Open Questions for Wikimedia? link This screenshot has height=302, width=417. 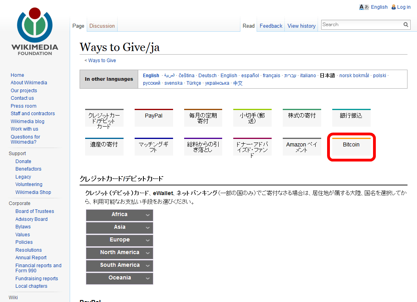pos(25,140)
